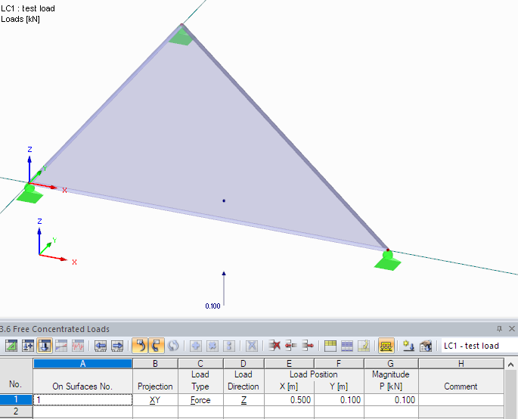Open the model data table icon with green triangle
The image size is (518, 419).
[11, 346]
